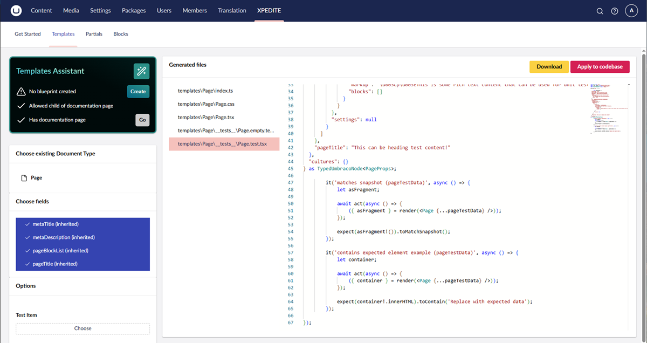Open the user avatar menu
The width and height of the screenshot is (647, 343).
point(631,11)
